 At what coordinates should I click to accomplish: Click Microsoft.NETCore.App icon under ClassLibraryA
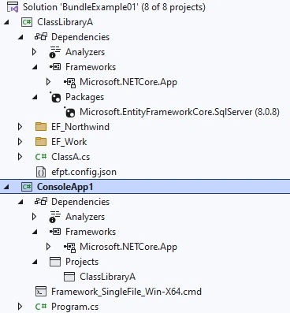click(x=69, y=82)
